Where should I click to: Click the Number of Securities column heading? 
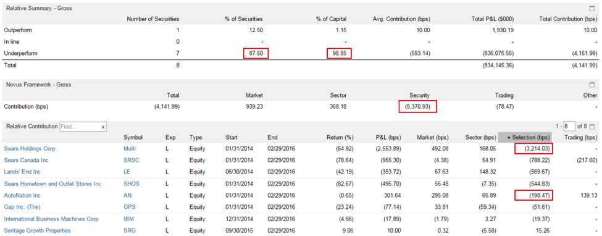[153, 19]
